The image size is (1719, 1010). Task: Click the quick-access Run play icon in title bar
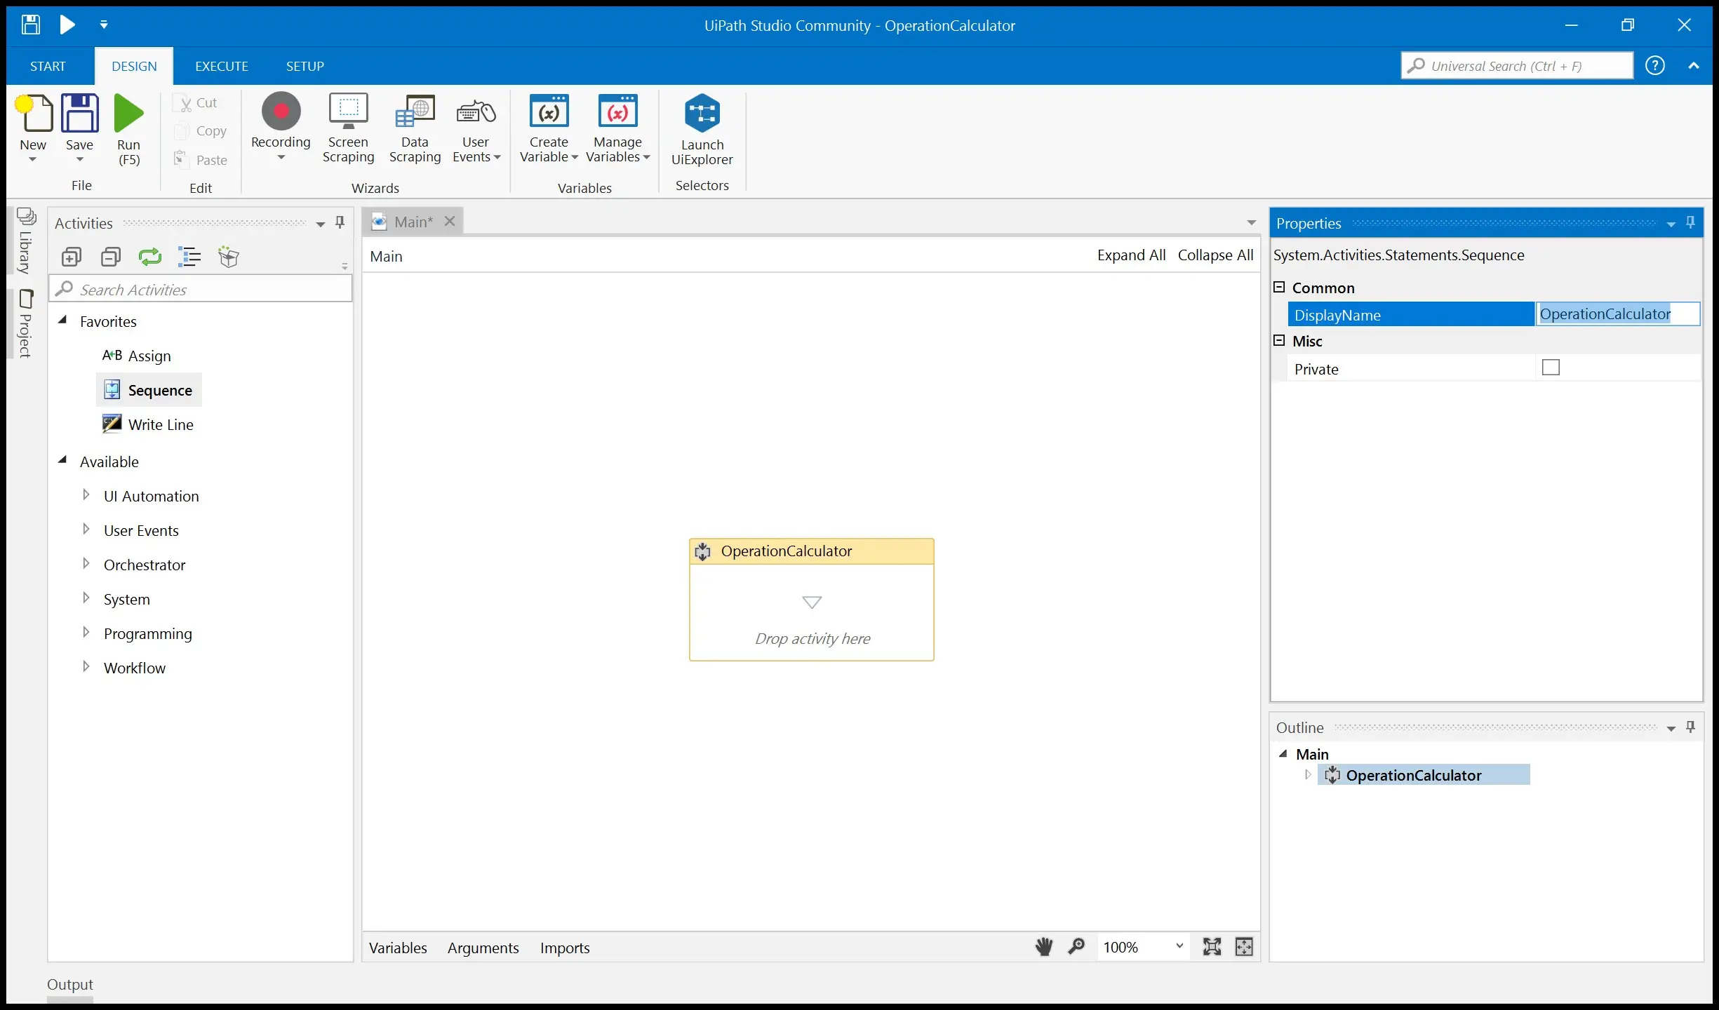67,25
